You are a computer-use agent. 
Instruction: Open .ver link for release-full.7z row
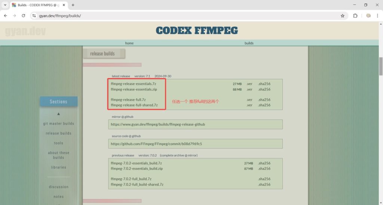pyautogui.click(x=249, y=99)
